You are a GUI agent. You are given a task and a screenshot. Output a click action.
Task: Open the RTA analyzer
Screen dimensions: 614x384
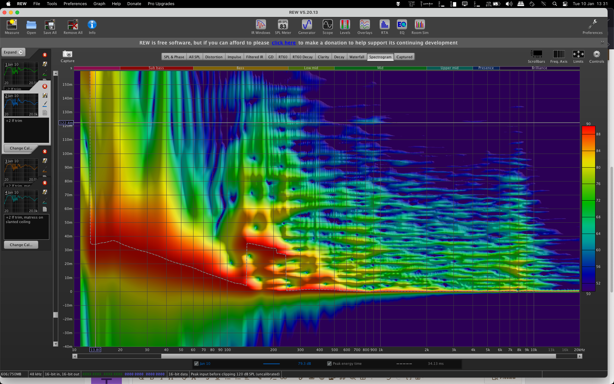pos(384,27)
